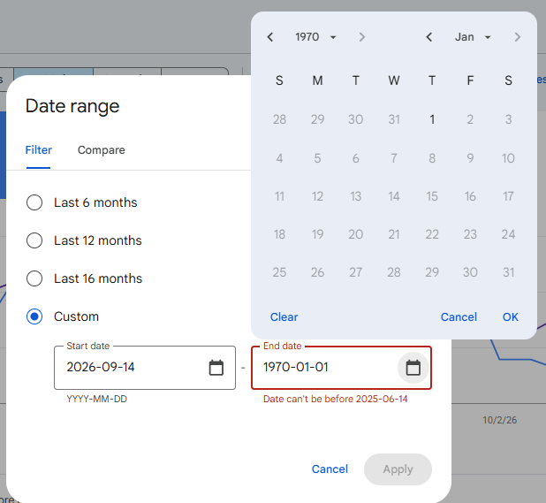Switch to the Compare tab
The height and width of the screenshot is (503, 546).
click(102, 149)
